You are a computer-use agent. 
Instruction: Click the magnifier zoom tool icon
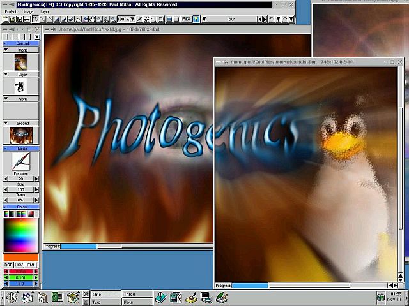pos(101,20)
